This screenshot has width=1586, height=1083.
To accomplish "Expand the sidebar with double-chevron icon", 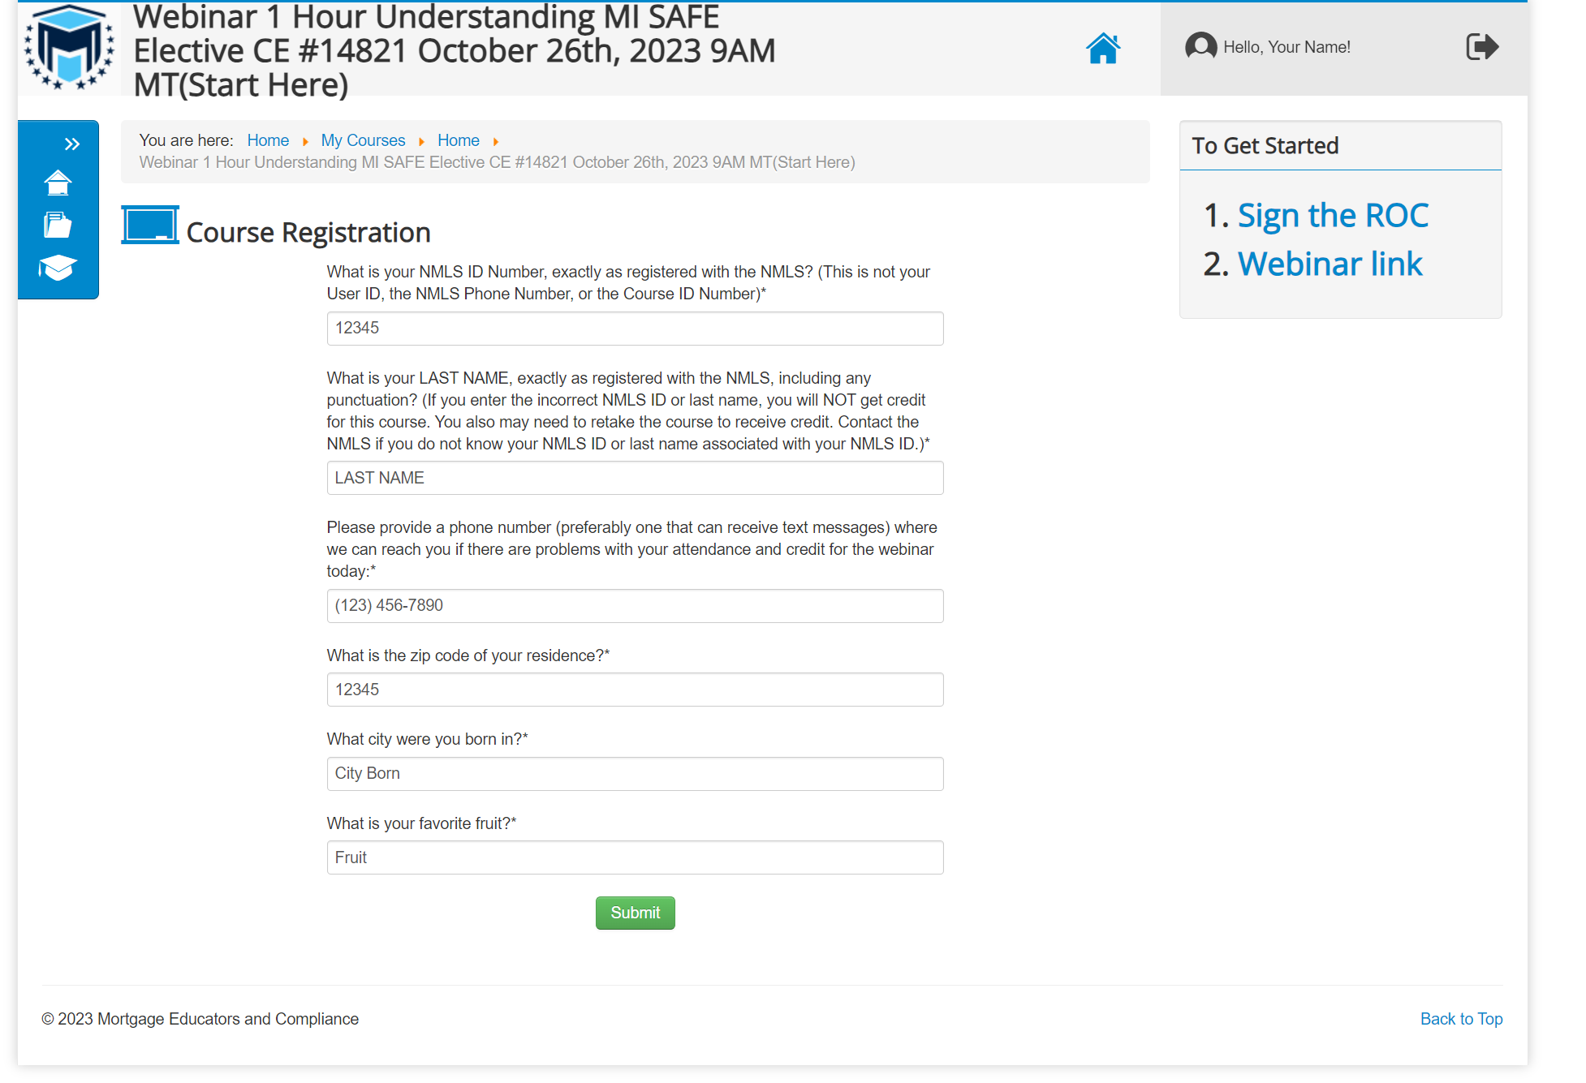I will 72,144.
